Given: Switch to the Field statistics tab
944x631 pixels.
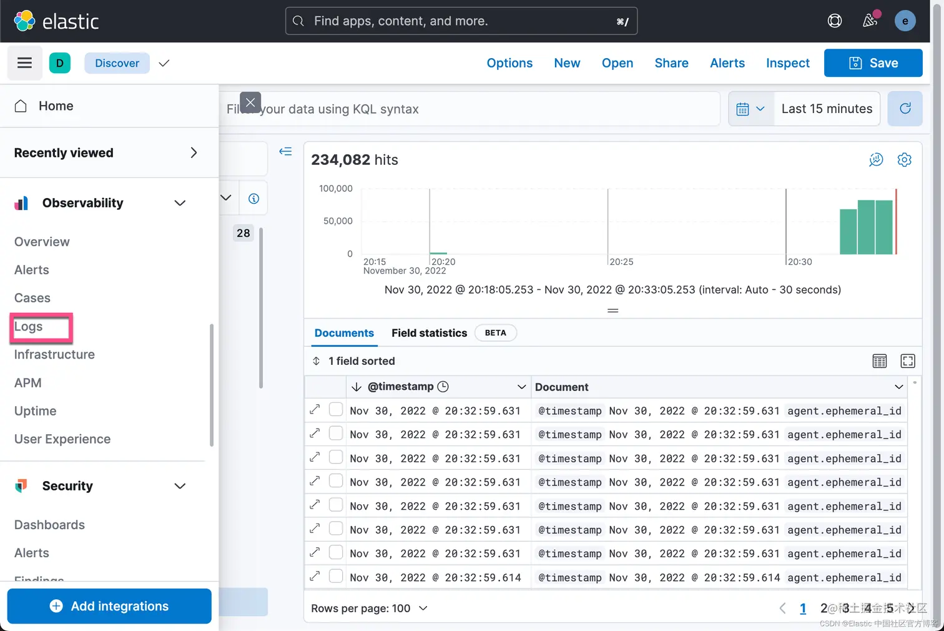Looking at the screenshot, I should point(429,333).
